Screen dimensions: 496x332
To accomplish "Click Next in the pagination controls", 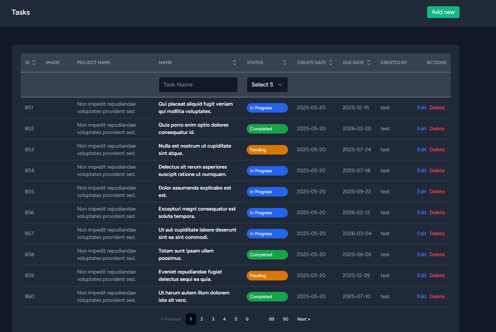I will coord(303,319).
